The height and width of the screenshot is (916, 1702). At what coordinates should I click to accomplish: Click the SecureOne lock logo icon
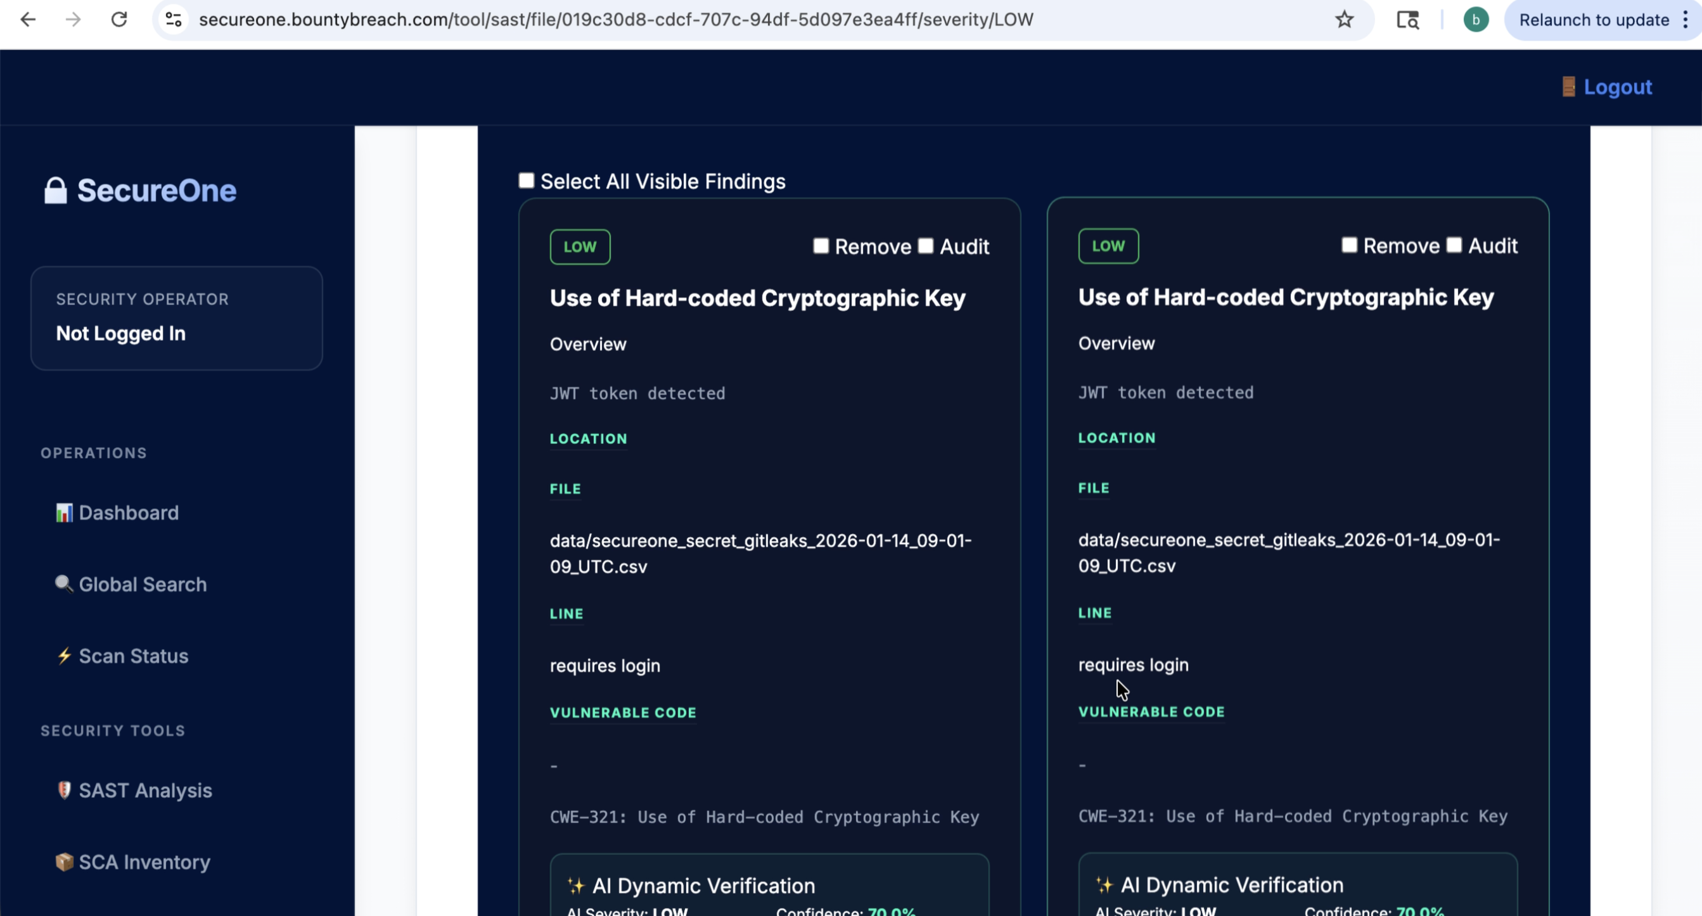(x=56, y=190)
